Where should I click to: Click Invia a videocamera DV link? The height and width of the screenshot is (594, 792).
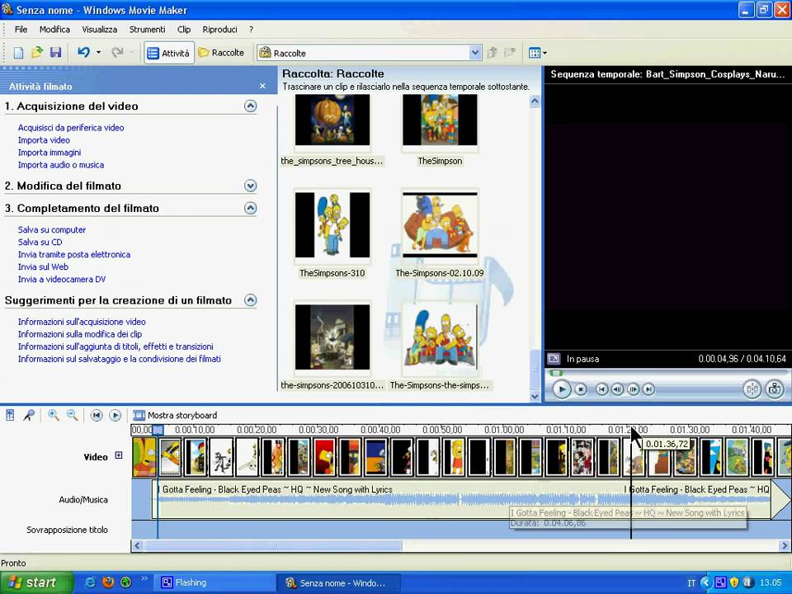pos(62,279)
